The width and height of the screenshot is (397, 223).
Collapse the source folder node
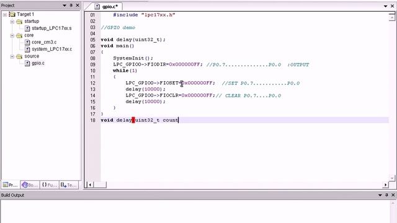click(x=12, y=56)
